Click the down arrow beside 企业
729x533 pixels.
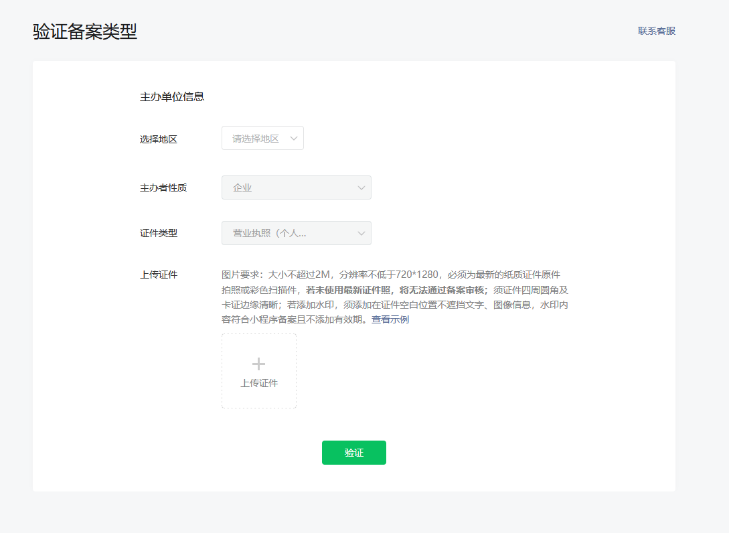(360, 187)
